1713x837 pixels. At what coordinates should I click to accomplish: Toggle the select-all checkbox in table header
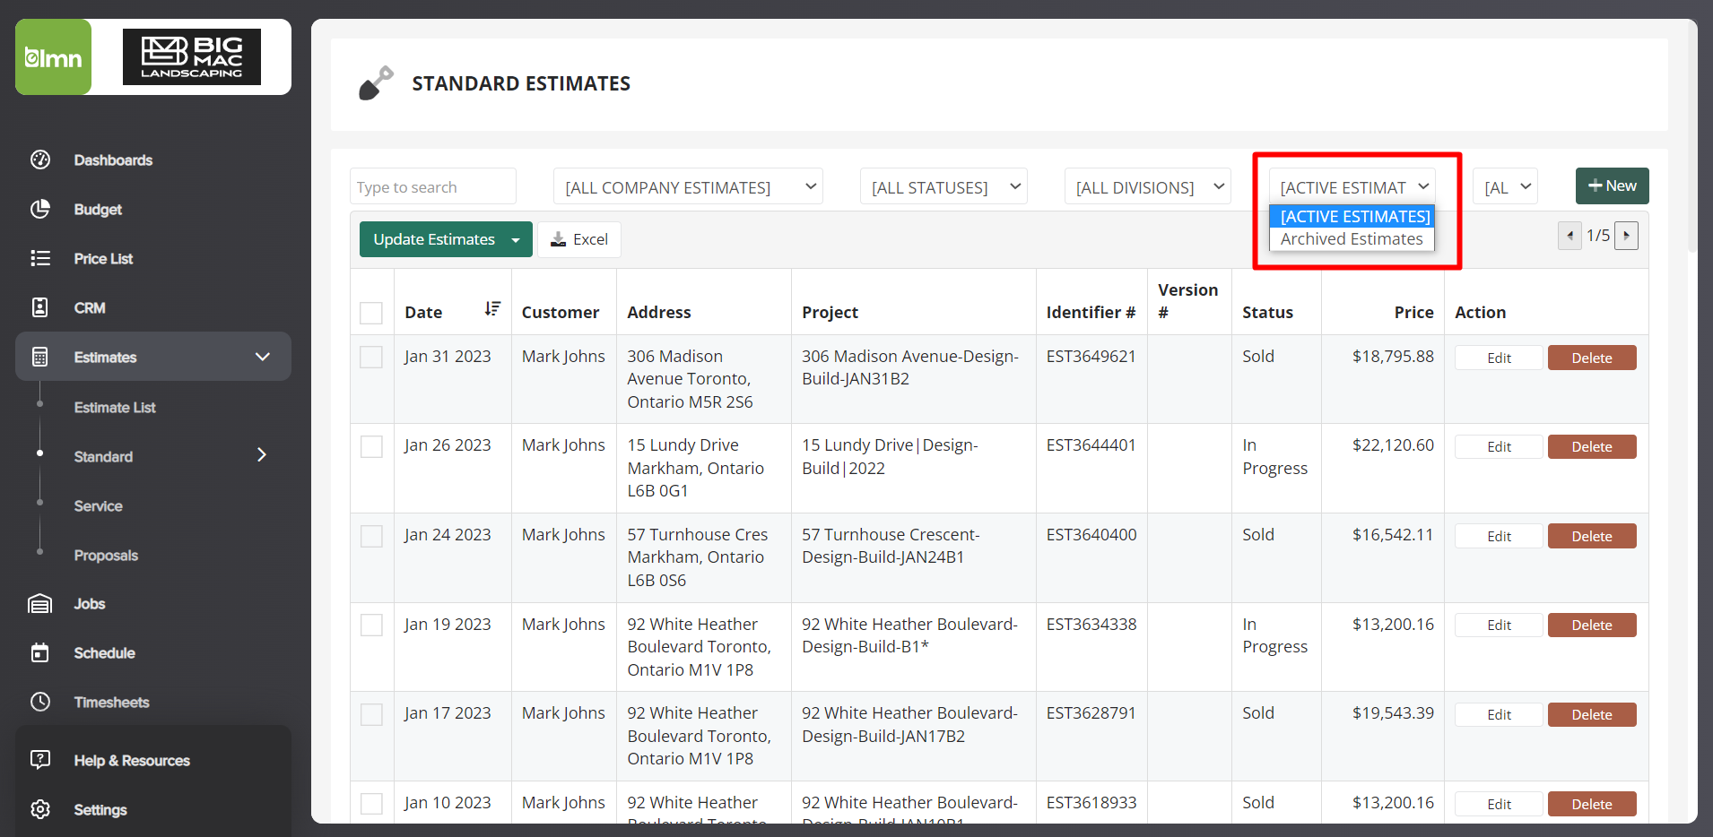[x=371, y=313]
